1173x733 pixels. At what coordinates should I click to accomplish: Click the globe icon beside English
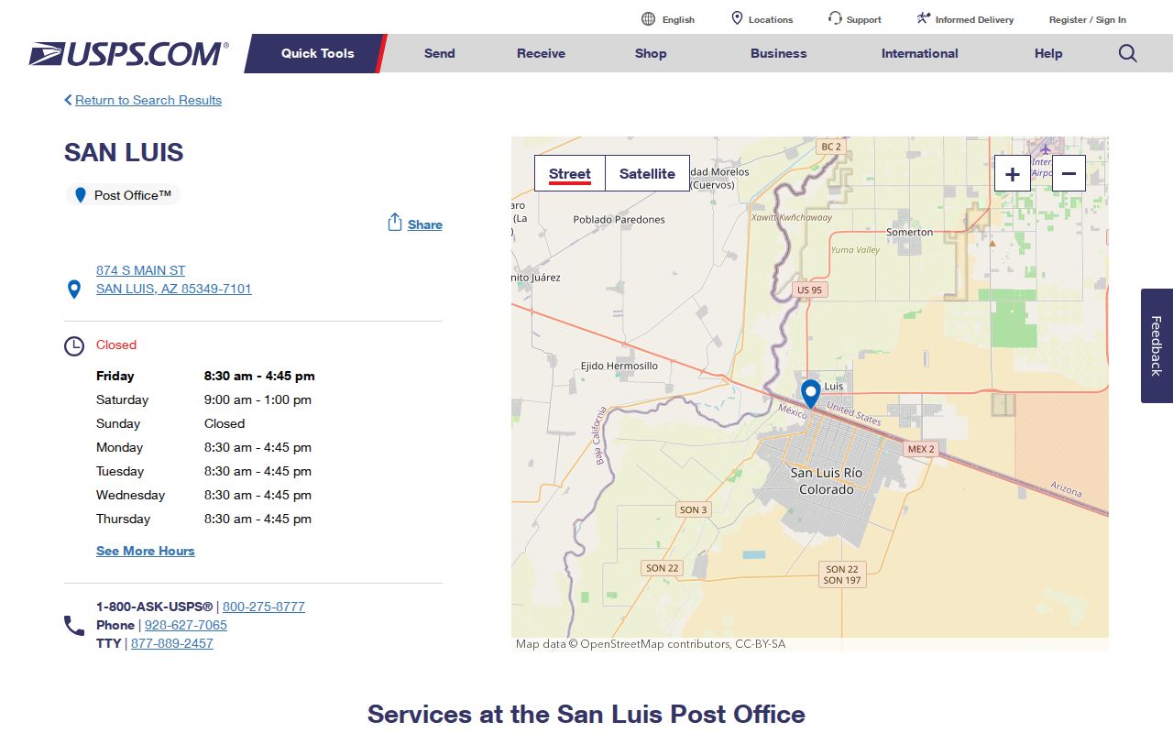click(x=649, y=19)
